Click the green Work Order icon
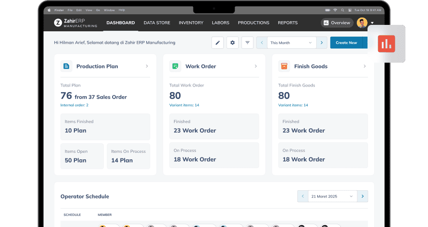The image size is (428, 227). 175,66
